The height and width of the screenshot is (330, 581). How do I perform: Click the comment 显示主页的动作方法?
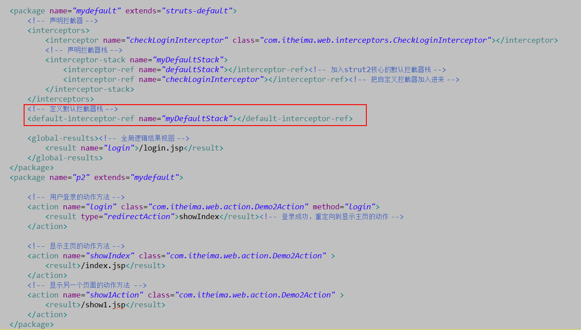click(x=76, y=246)
